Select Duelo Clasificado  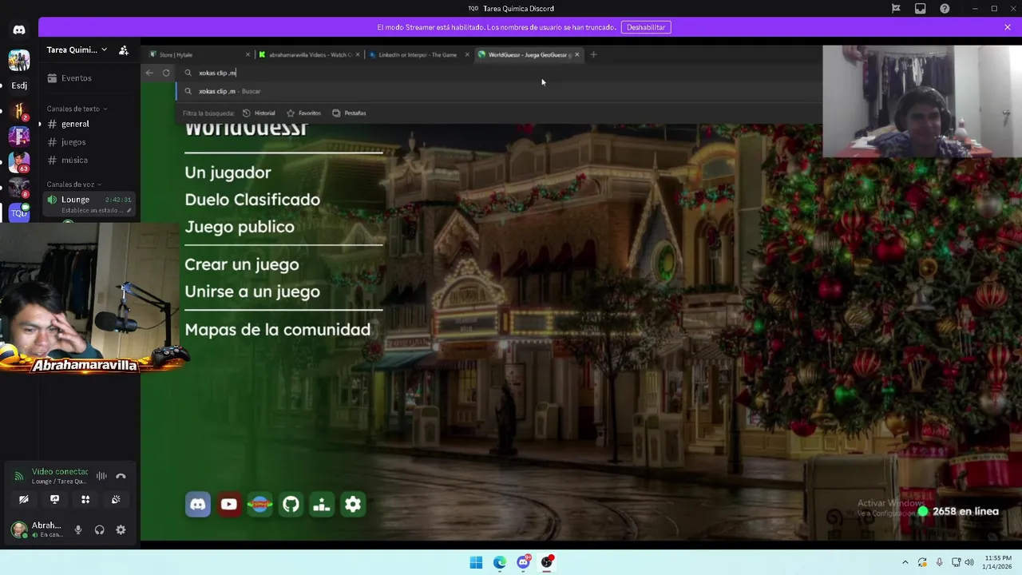click(252, 200)
